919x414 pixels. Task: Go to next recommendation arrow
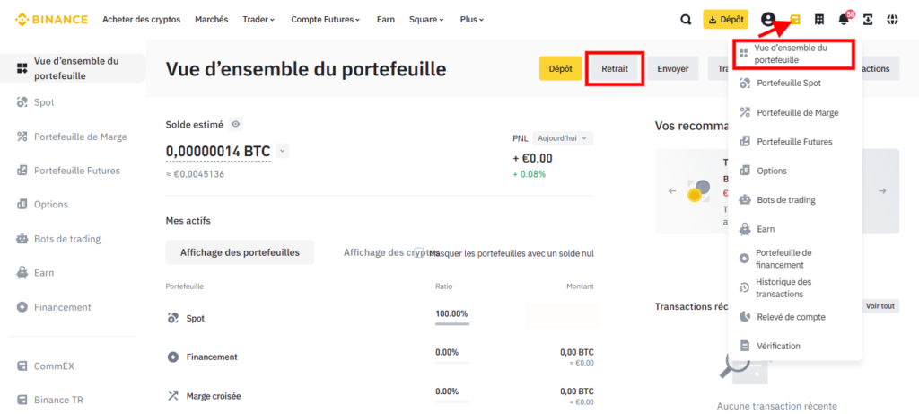[882, 191]
